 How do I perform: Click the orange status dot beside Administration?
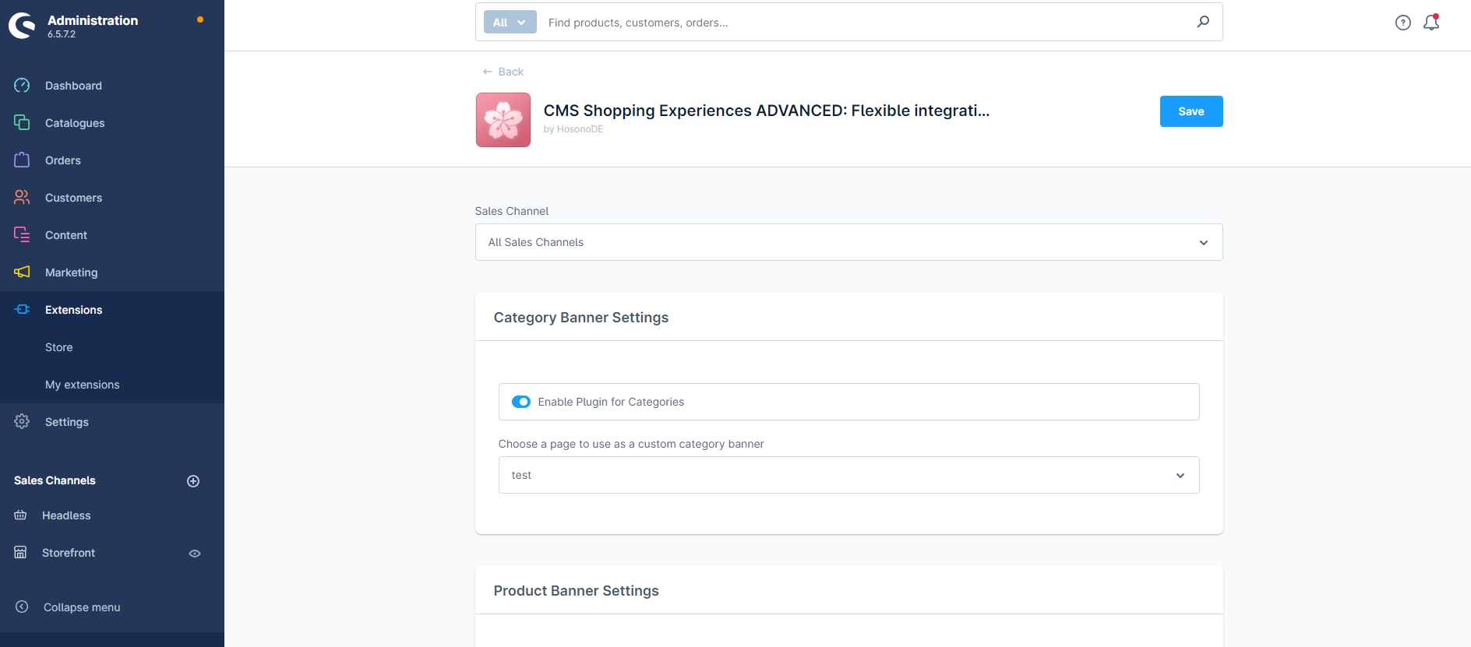[x=200, y=19]
